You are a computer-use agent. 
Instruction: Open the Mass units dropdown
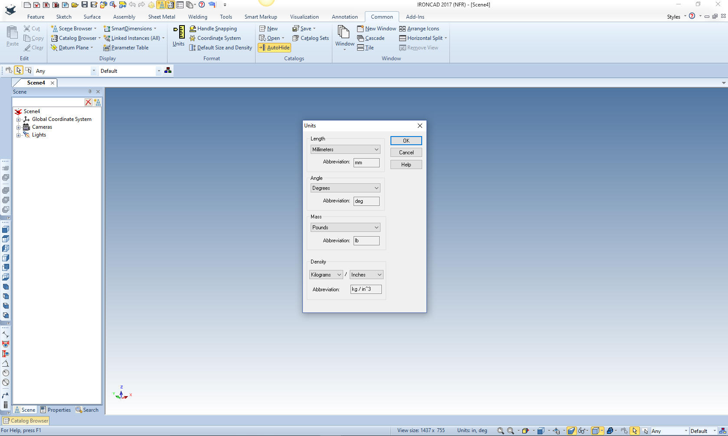pos(345,228)
